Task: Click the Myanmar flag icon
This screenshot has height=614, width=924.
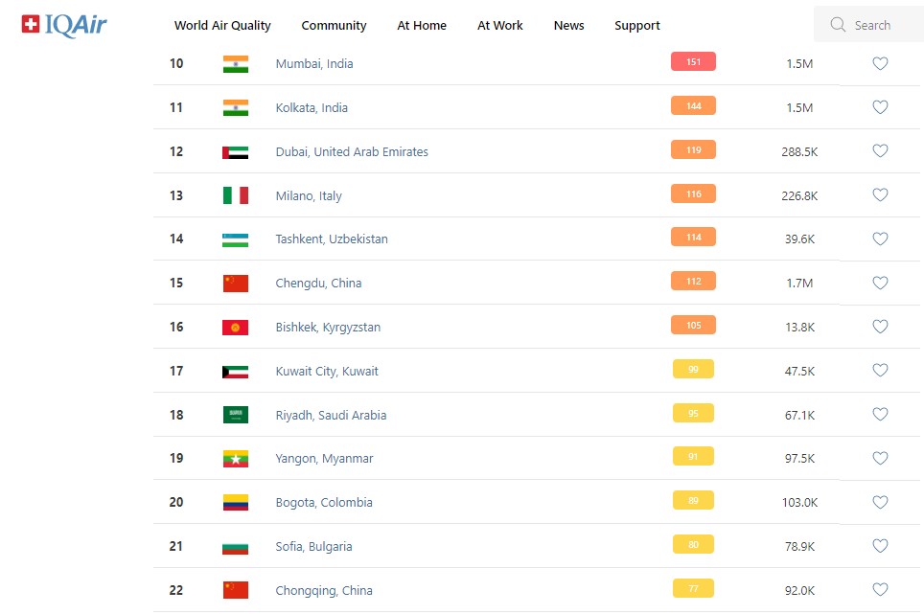Action: coord(235,459)
